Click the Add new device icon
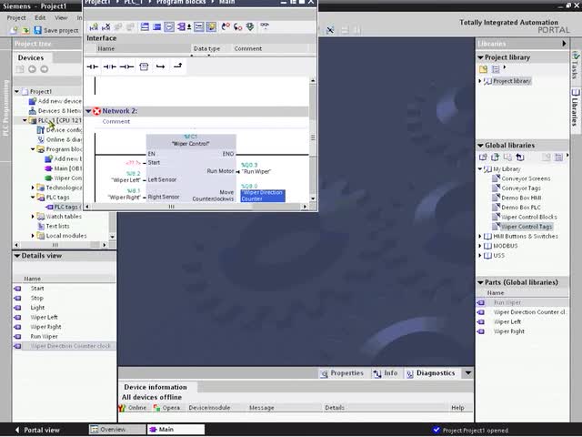582x437 pixels. tap(33, 101)
